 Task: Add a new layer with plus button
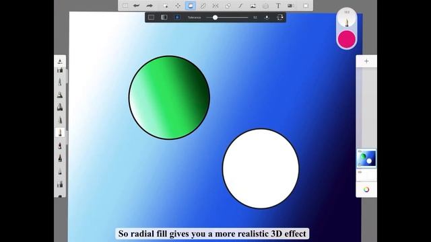pos(366,61)
